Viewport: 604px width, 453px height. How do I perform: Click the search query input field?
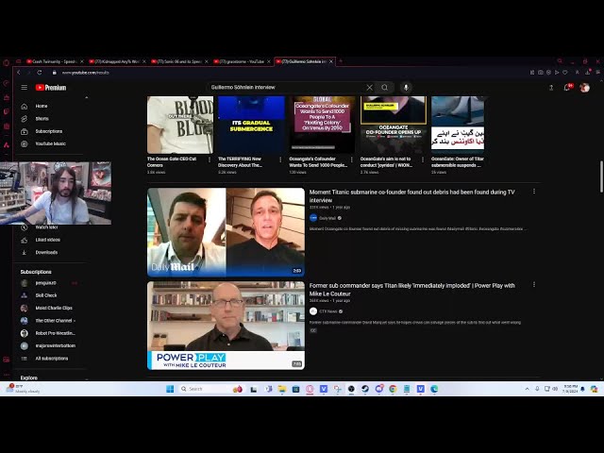[283, 87]
